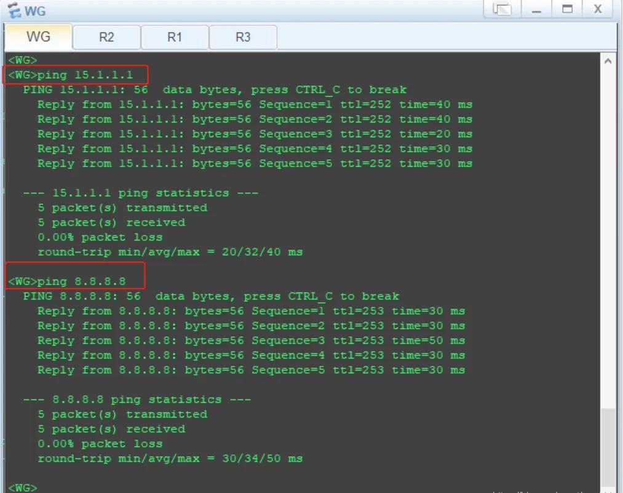The height and width of the screenshot is (493, 623).
Task: Switch to the WG tab
Action: point(38,37)
